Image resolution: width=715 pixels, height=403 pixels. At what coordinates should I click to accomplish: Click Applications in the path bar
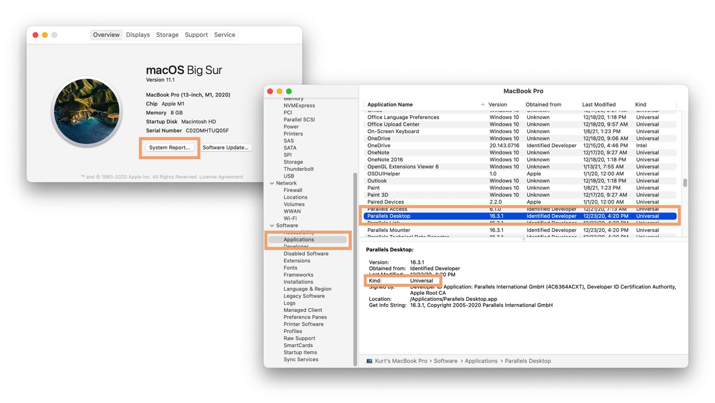(481, 361)
